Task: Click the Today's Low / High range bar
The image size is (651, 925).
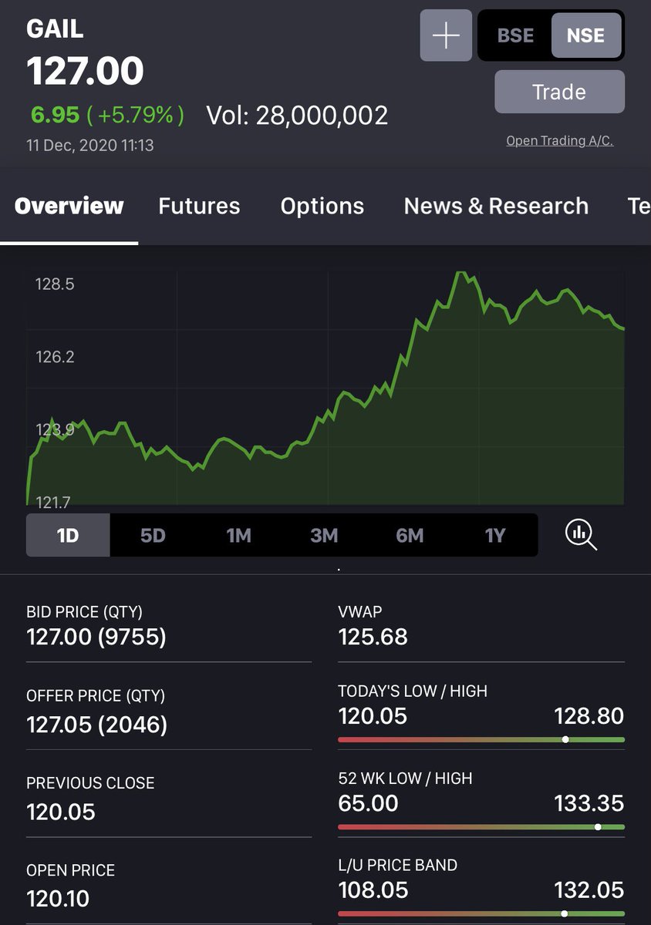Action: coord(481,739)
